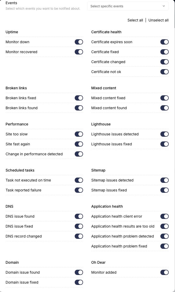Viewport: 175px width, 292px height.
Task: Switch off DNS record changed toggle
Action: coord(79,236)
